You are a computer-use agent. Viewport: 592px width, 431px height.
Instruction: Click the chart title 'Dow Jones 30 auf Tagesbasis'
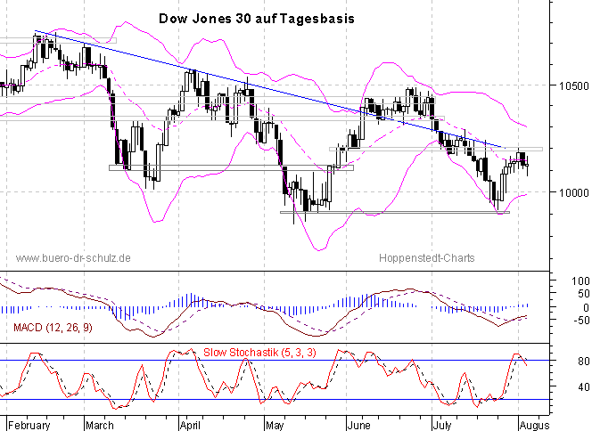(257, 18)
